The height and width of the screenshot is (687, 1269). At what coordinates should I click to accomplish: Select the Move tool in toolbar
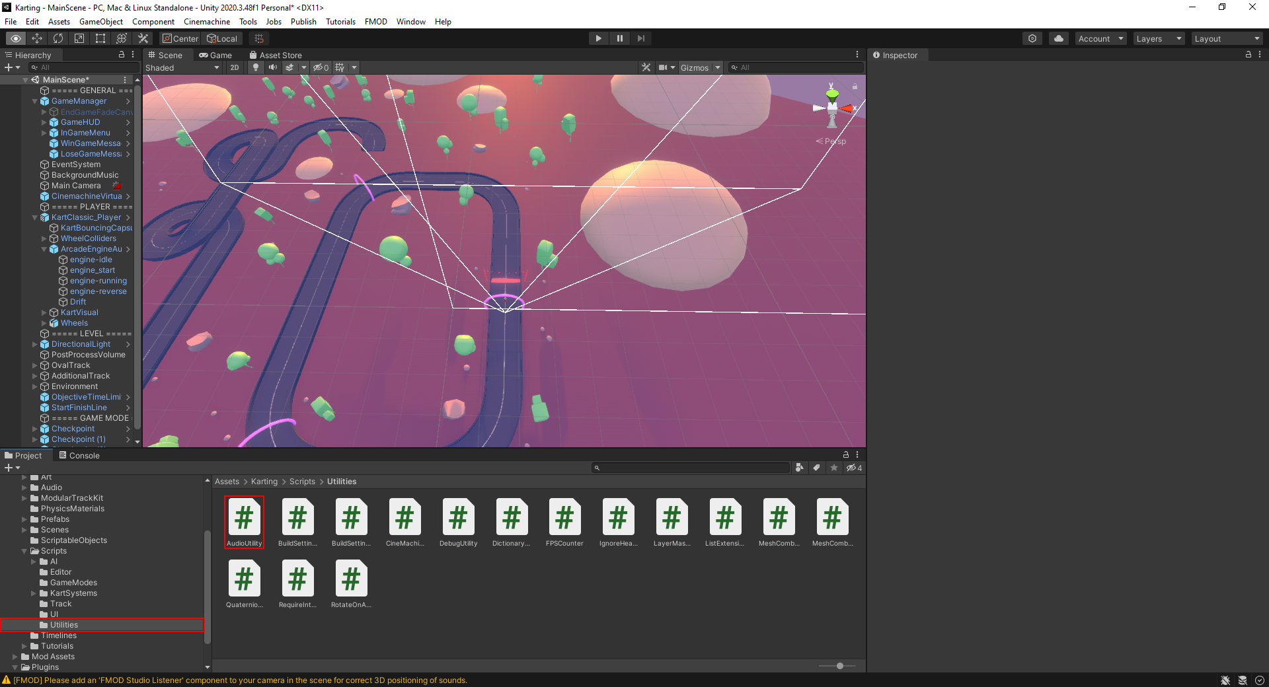click(37, 38)
